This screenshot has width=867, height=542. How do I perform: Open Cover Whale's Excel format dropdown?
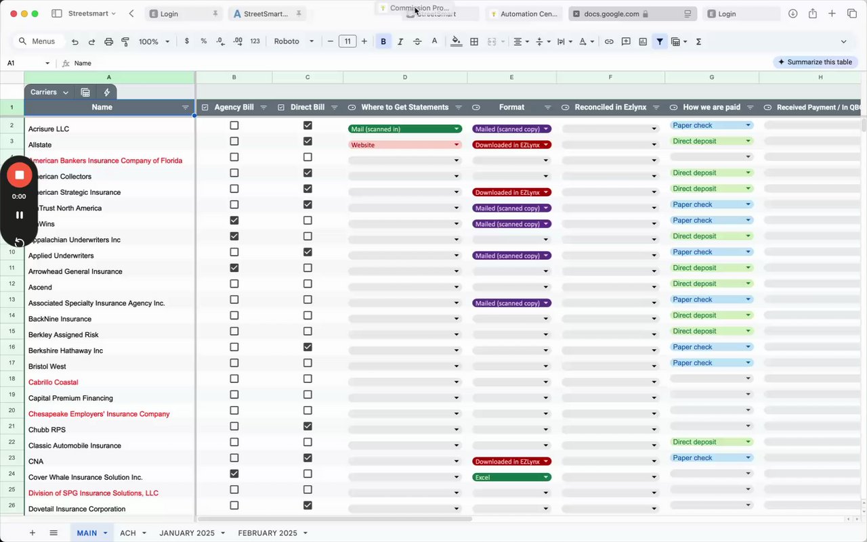click(512, 477)
